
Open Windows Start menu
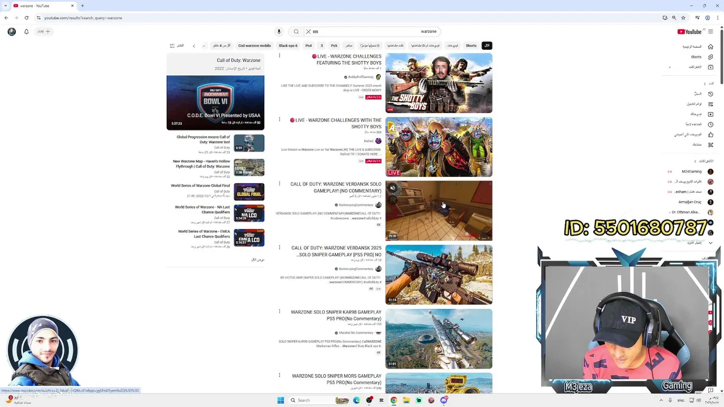tap(281, 400)
